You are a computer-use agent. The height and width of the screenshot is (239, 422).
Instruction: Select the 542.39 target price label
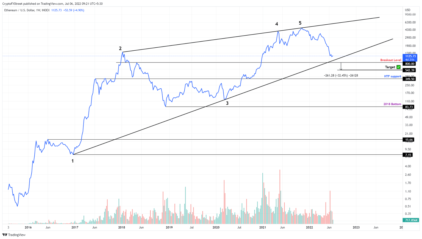[x=409, y=70]
